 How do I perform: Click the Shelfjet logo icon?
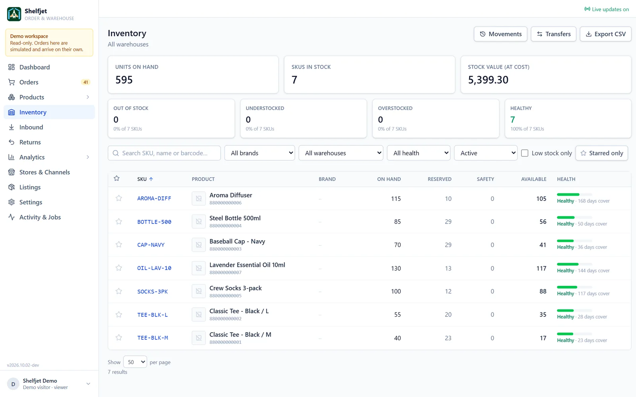(14, 14)
